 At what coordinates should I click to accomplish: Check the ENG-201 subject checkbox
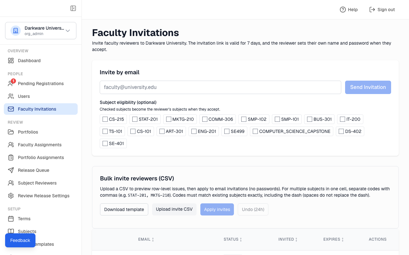point(194,131)
